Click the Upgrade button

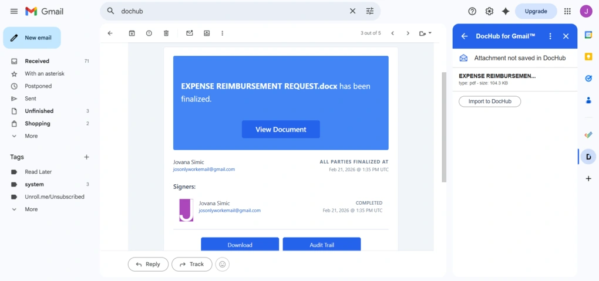point(536,12)
